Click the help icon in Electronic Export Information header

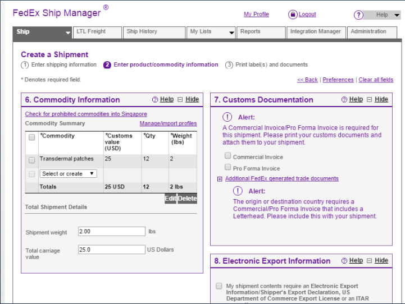(x=344, y=261)
